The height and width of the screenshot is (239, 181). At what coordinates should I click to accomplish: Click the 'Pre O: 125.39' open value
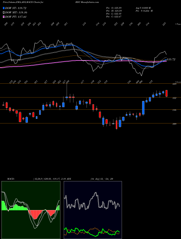(x=114, y=8)
